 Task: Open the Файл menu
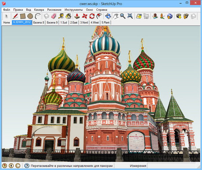[x=7, y=10]
